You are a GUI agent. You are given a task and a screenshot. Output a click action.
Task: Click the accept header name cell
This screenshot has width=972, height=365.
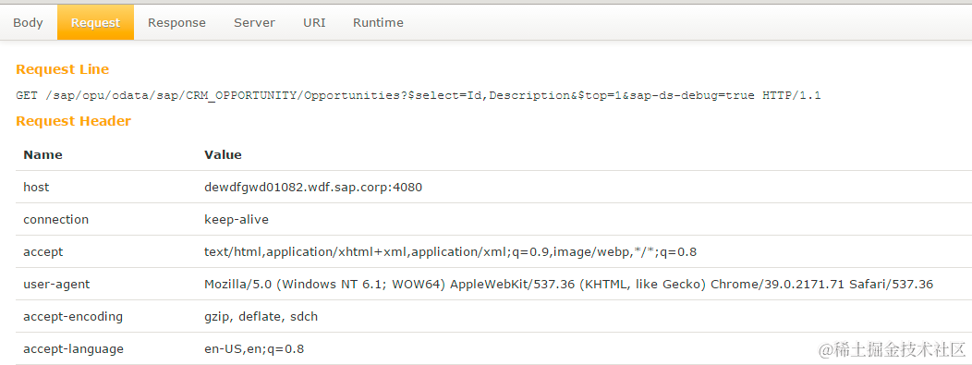43,251
